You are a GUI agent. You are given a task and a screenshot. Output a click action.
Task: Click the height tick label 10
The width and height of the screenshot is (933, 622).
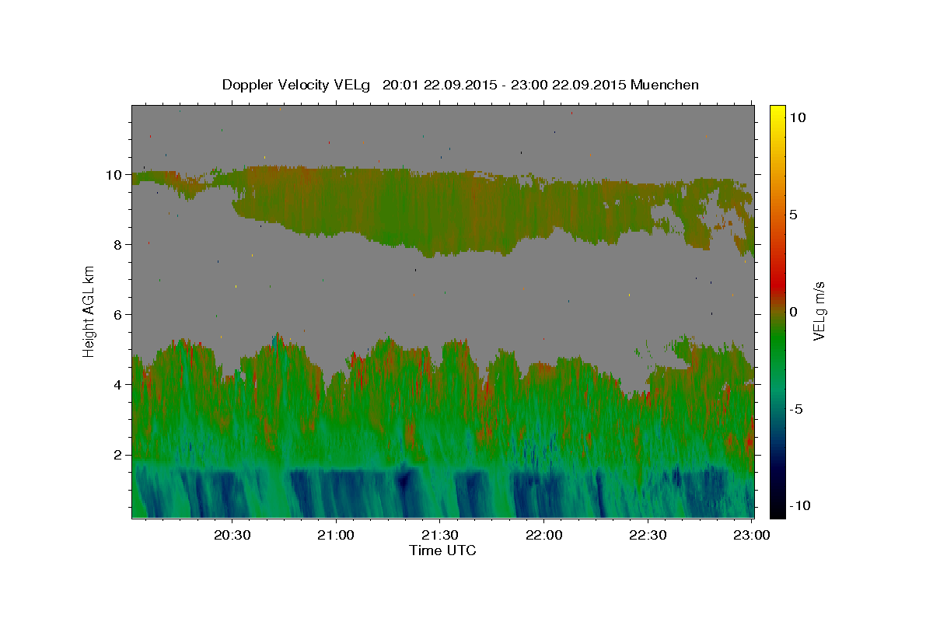(114, 175)
